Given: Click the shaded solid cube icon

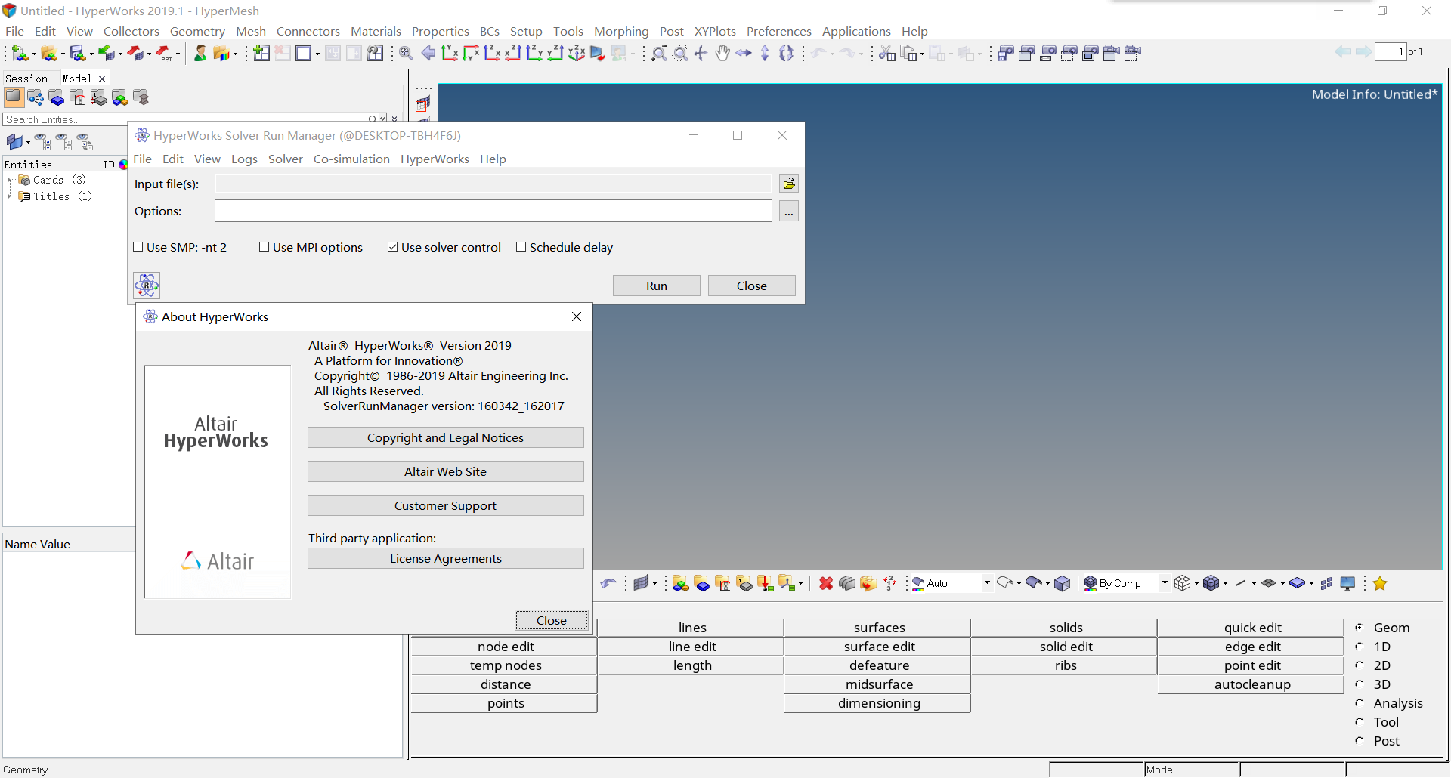Looking at the screenshot, I should pyautogui.click(x=1063, y=583).
